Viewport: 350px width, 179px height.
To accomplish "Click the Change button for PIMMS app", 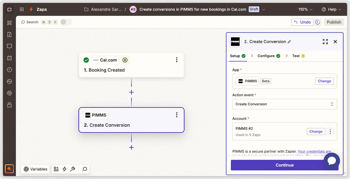I will point(324,81).
